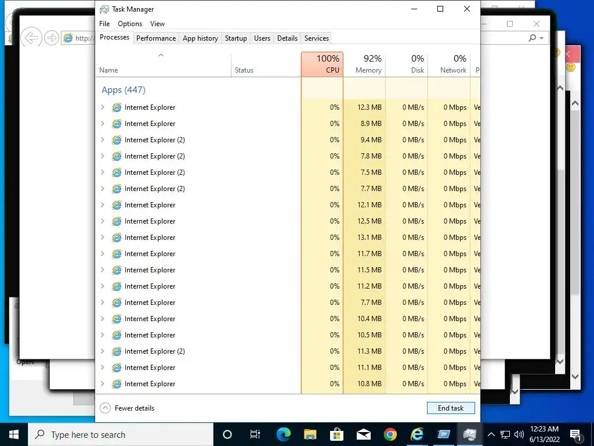The image size is (594, 446).
Task: Show hidden system tray icons
Action: 491,434
